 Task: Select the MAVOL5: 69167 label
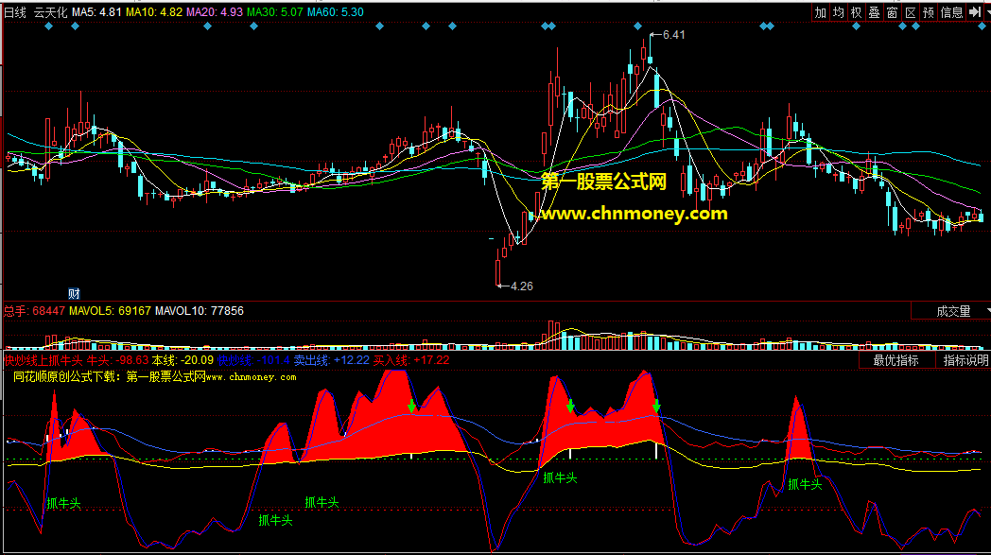tap(110, 311)
